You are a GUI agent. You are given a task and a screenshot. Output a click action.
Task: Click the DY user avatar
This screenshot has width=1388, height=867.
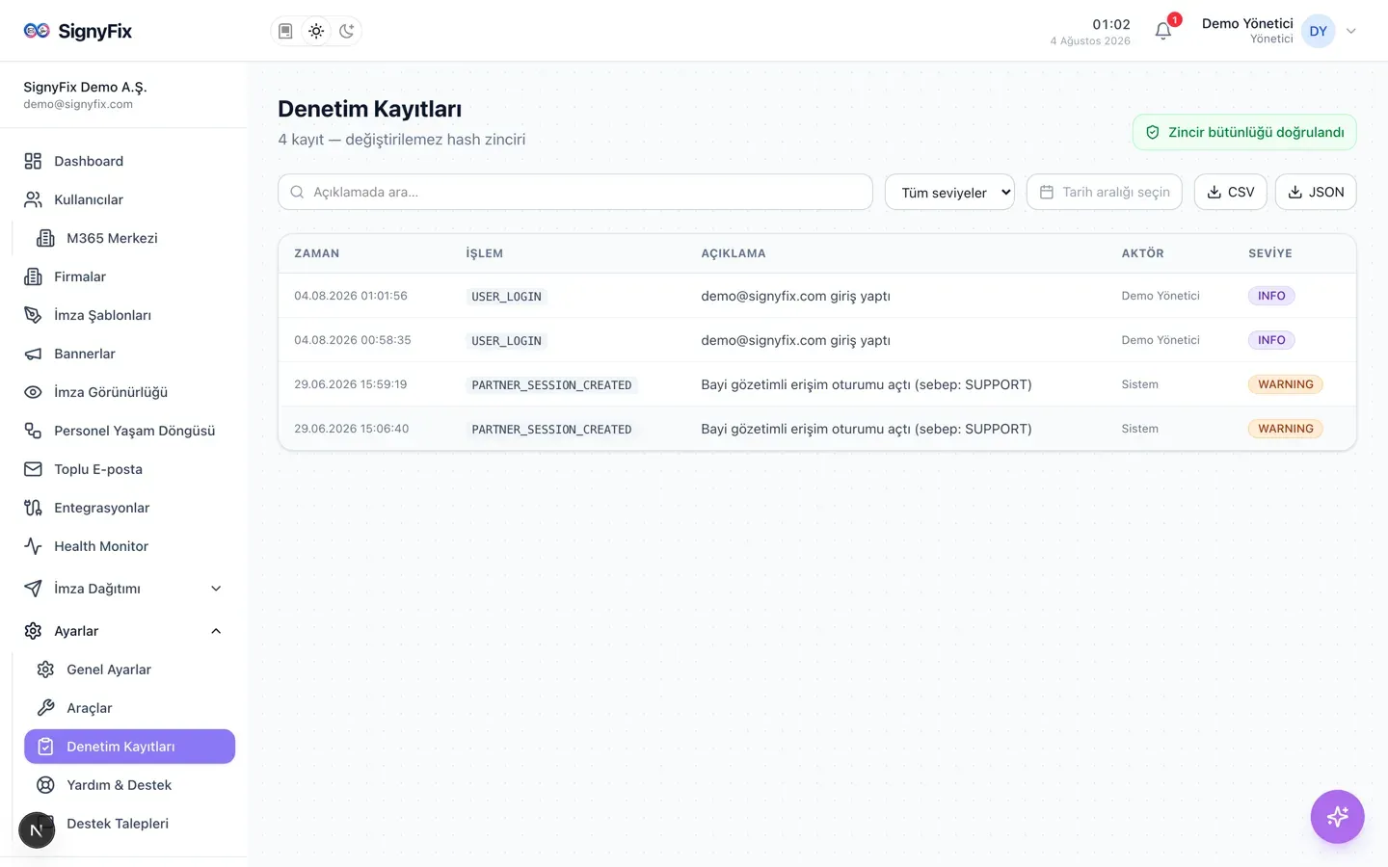point(1318,31)
